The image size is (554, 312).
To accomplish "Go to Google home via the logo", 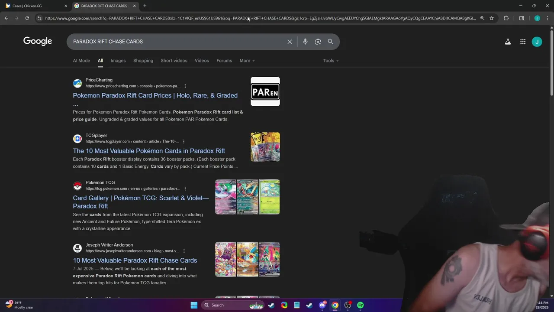I will [x=38, y=41].
